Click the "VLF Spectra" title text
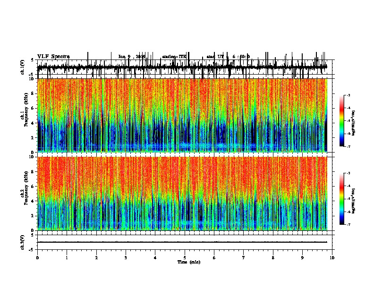The height and width of the screenshot is (289, 374). [53, 57]
